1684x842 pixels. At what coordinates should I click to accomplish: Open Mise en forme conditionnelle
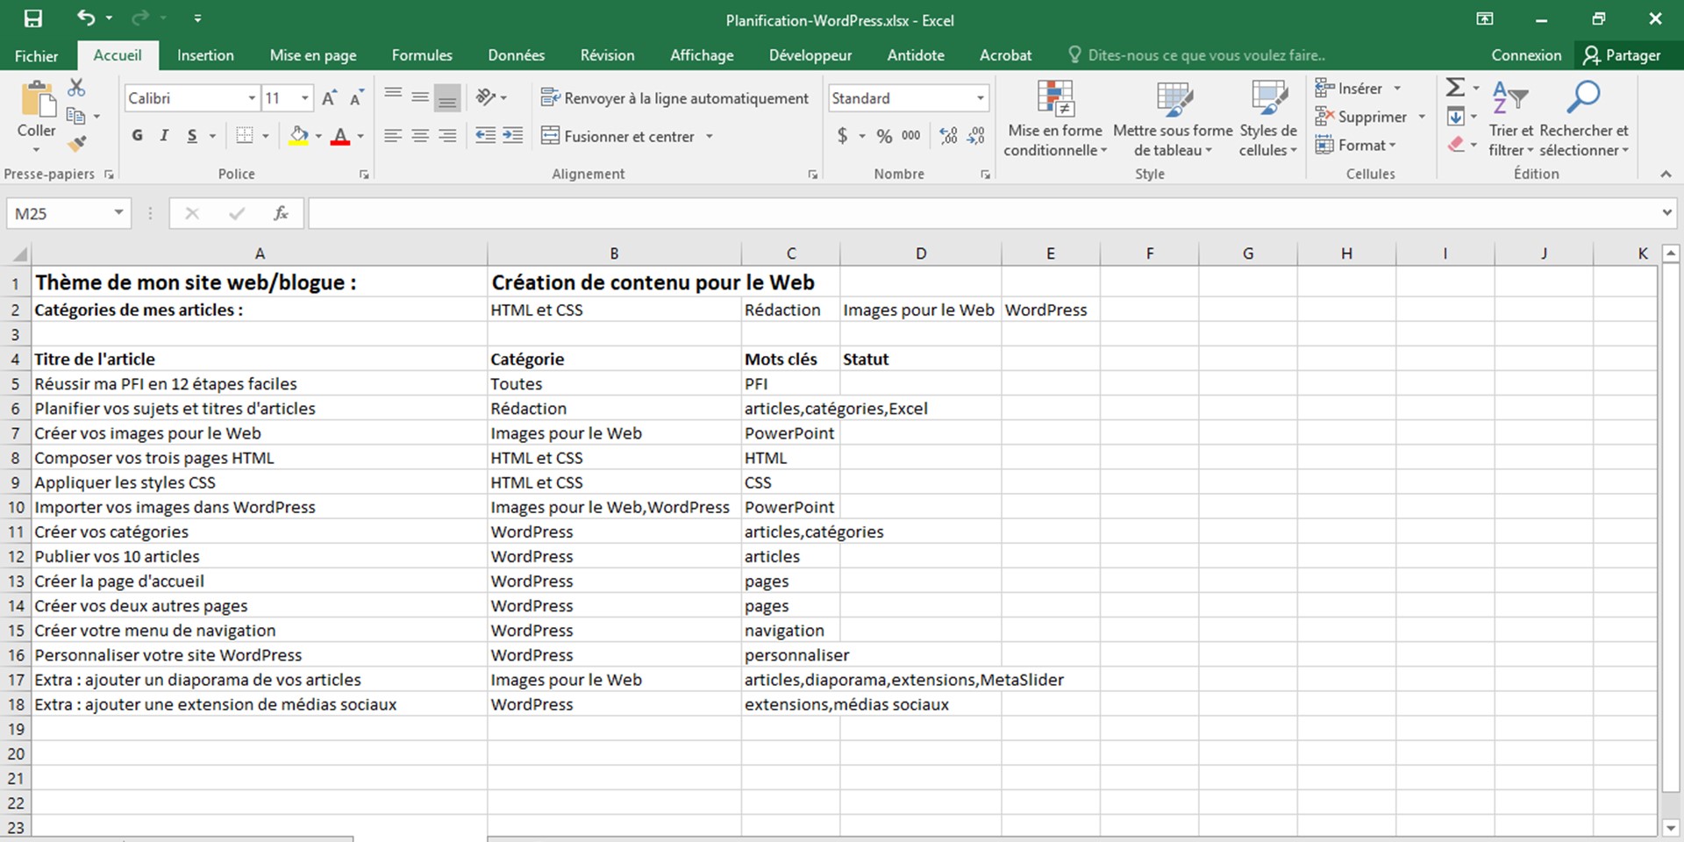1055,118
